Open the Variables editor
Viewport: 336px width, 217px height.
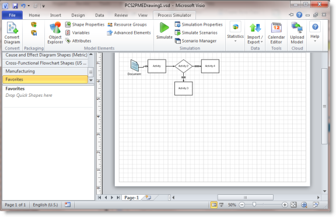78,33
